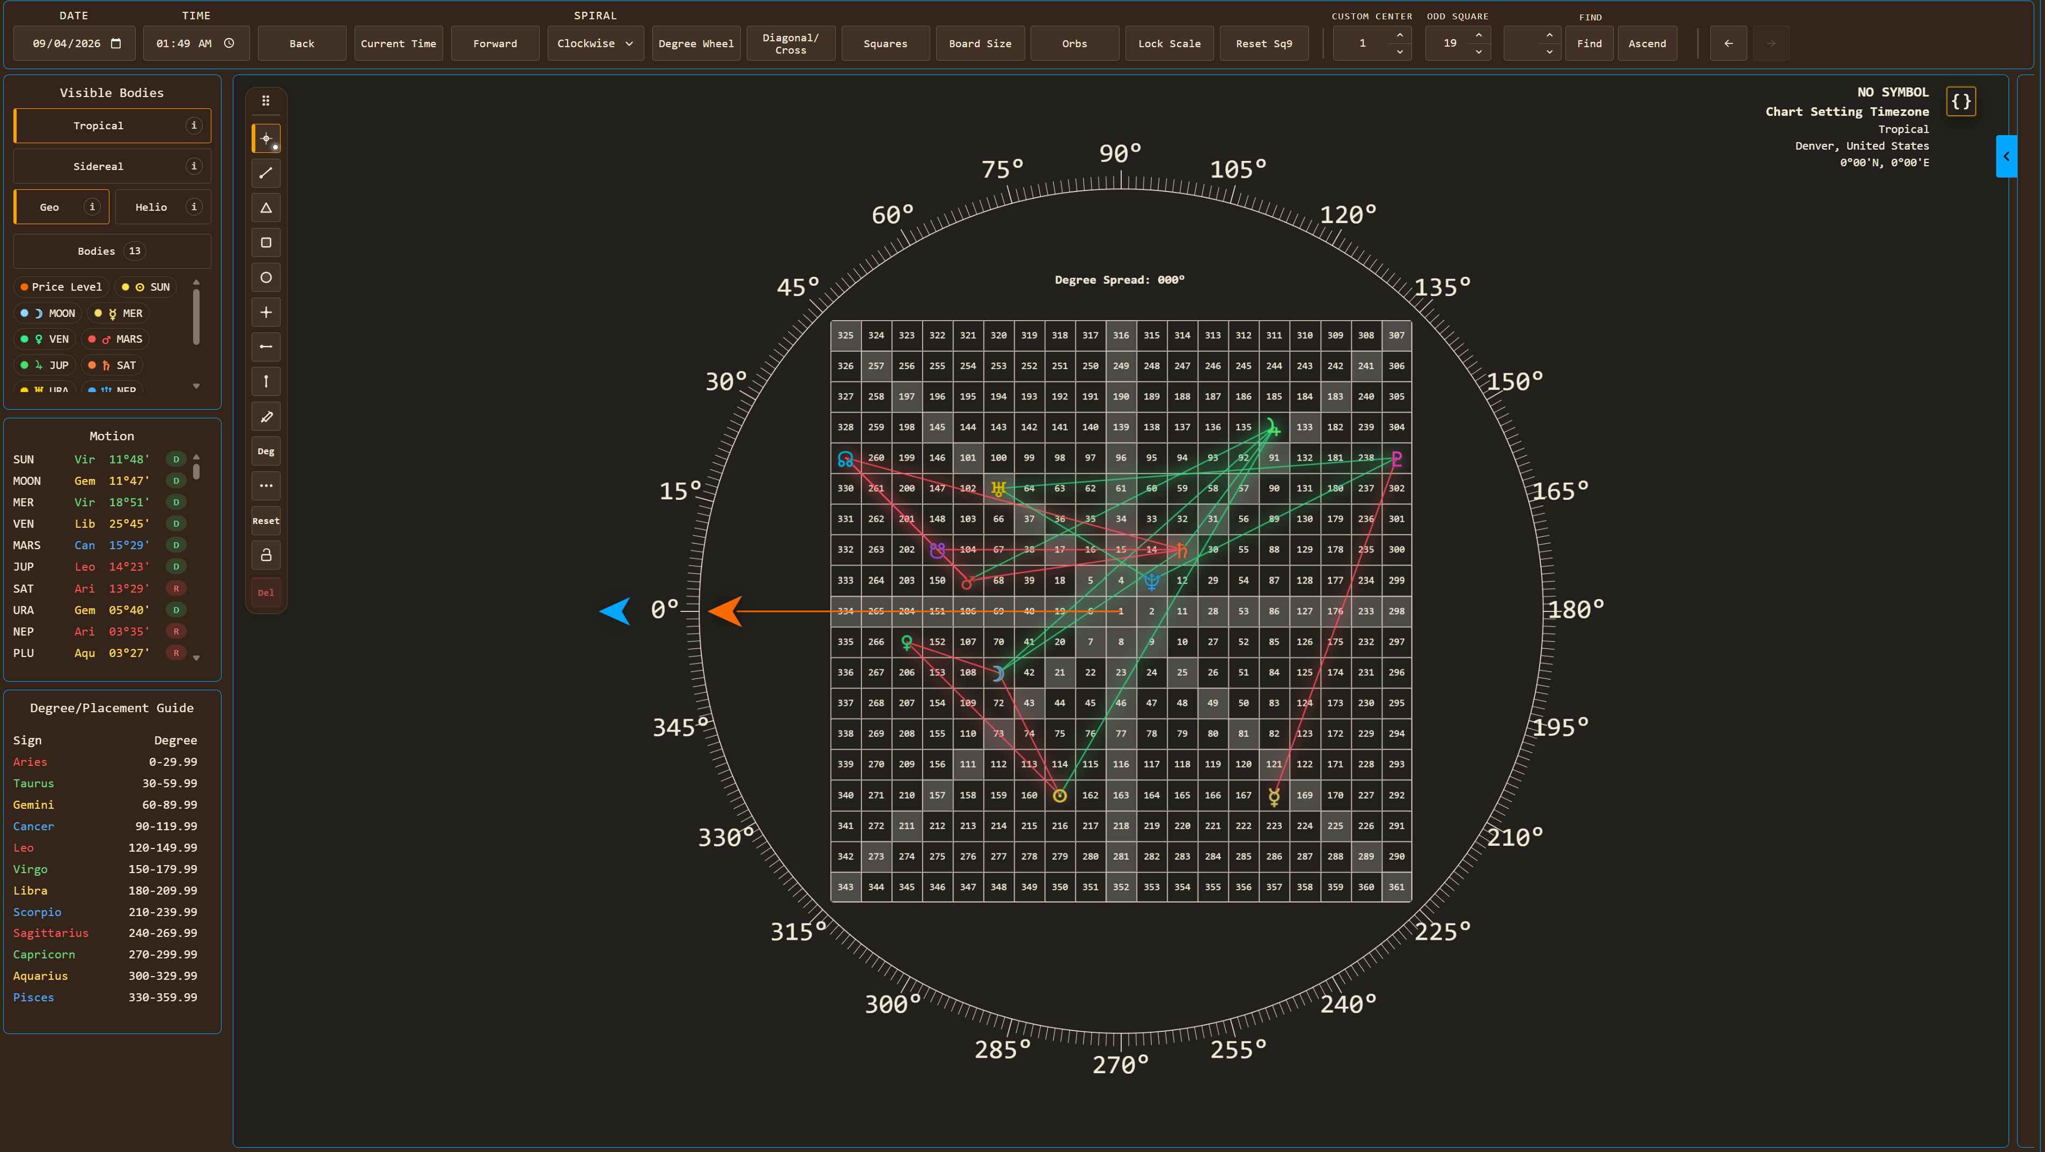Grab the toolbar drag handle dots
The image size is (2045, 1152).
pos(266,101)
